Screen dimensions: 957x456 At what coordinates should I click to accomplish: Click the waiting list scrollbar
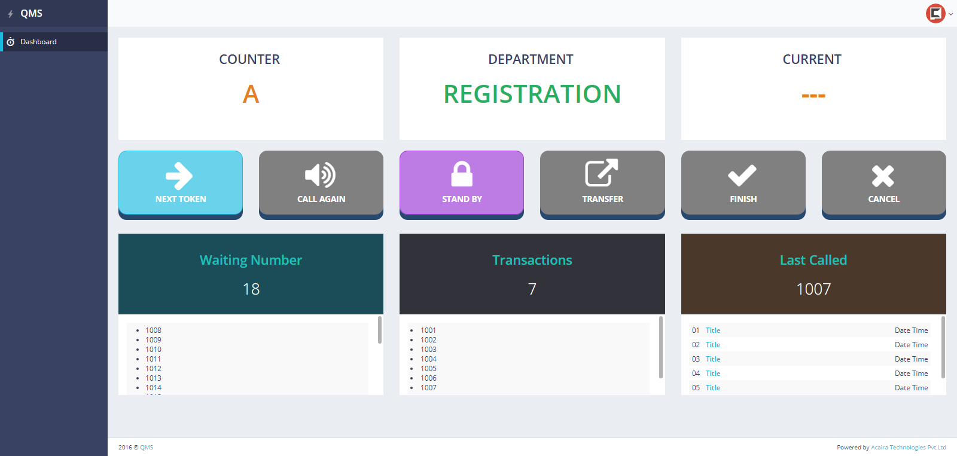pos(380,330)
